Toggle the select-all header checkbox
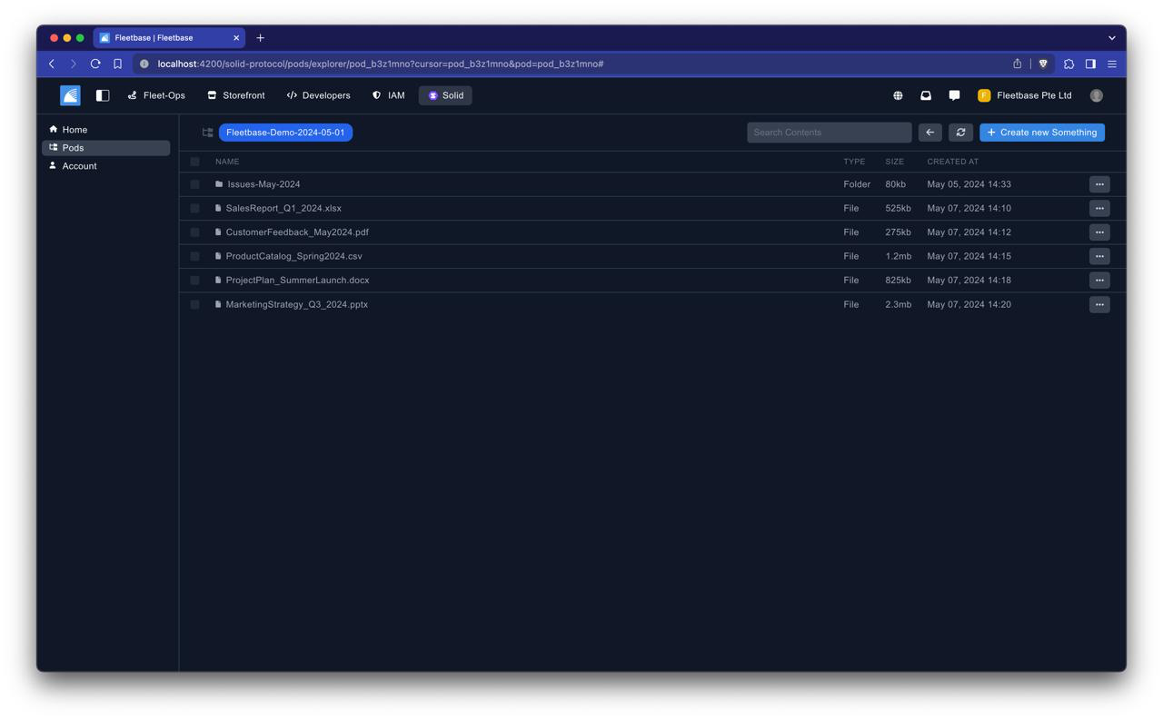The width and height of the screenshot is (1163, 720). pyautogui.click(x=194, y=162)
